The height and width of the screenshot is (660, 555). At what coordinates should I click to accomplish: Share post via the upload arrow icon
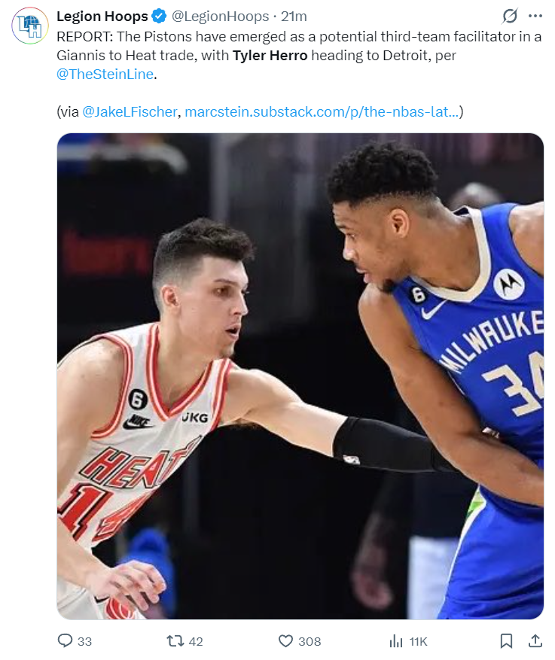pyautogui.click(x=535, y=640)
